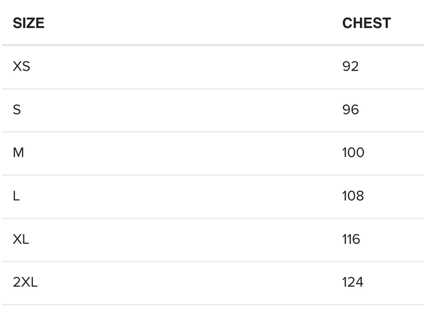Screen dimensions: 424x316
Task: Click the chest value 116
Action: [x=351, y=239]
